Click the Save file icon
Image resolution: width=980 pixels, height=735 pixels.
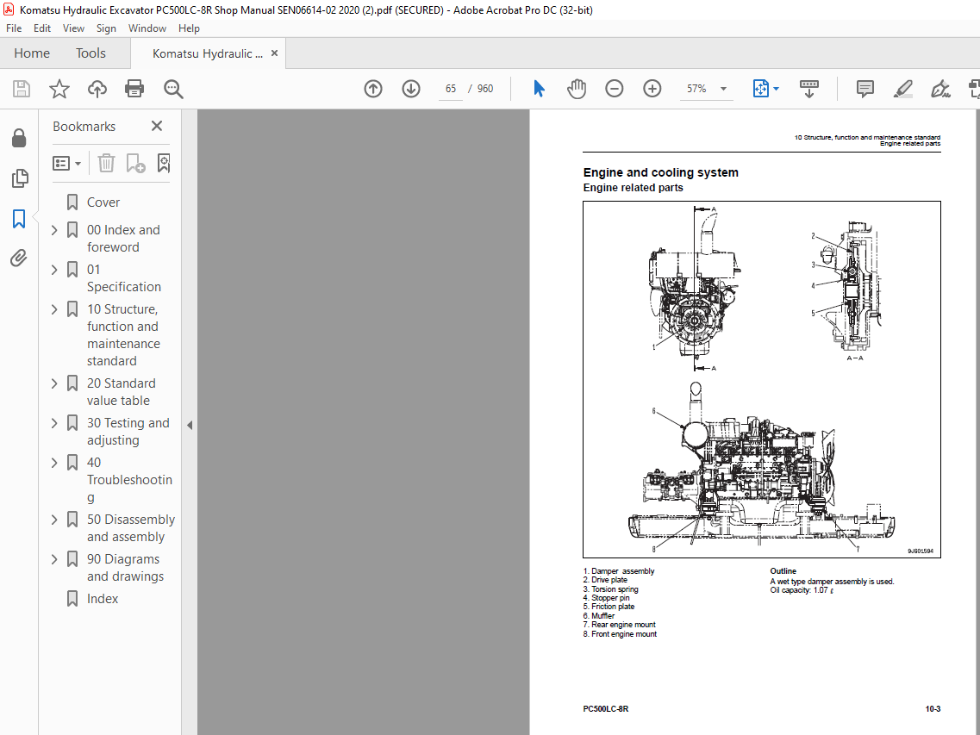click(x=22, y=89)
